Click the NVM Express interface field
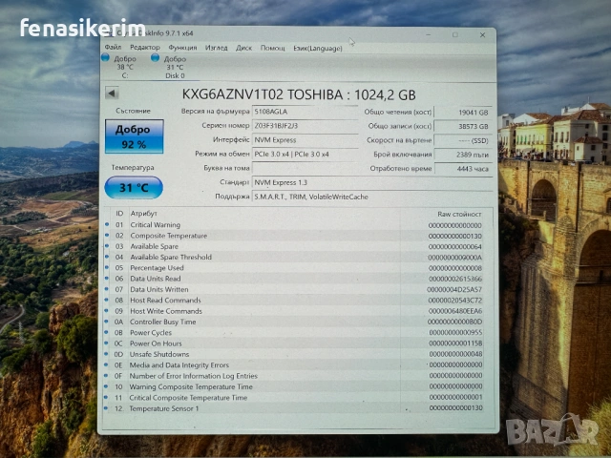 coord(305,140)
